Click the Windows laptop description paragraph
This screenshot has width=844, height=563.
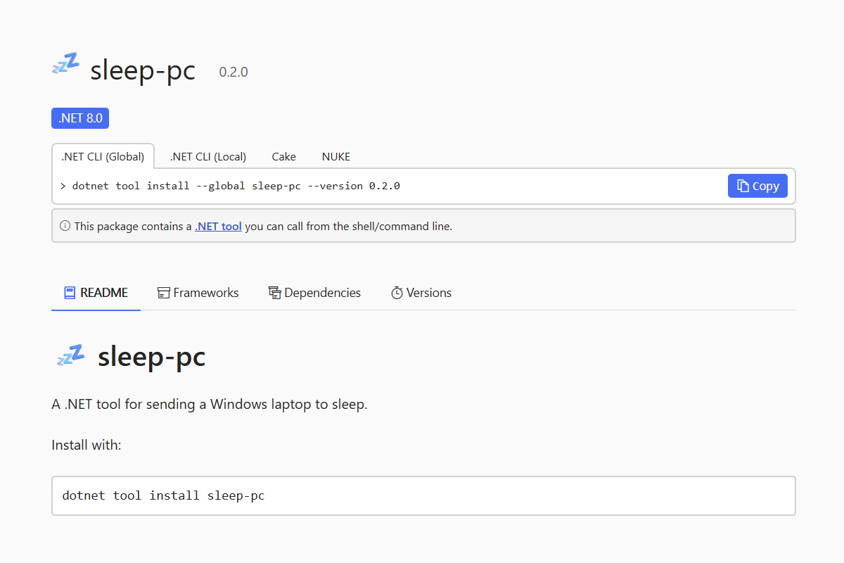pos(210,405)
